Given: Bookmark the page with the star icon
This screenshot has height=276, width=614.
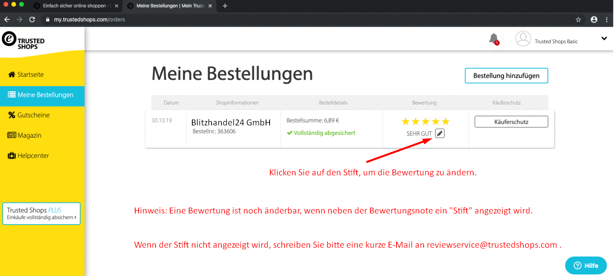Looking at the screenshot, I should (x=578, y=19).
